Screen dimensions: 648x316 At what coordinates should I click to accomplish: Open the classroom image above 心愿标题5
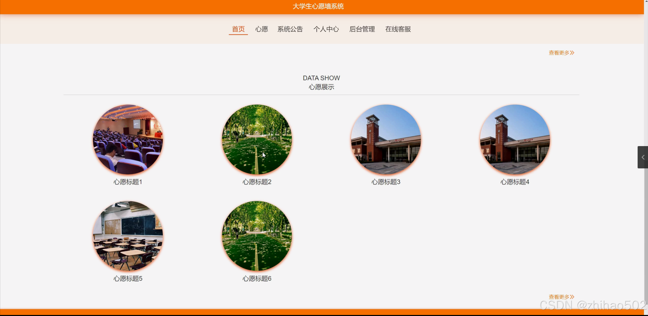[128, 236]
